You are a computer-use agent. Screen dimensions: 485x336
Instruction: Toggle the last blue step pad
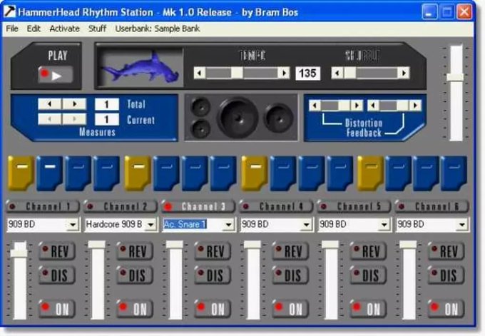(x=454, y=173)
